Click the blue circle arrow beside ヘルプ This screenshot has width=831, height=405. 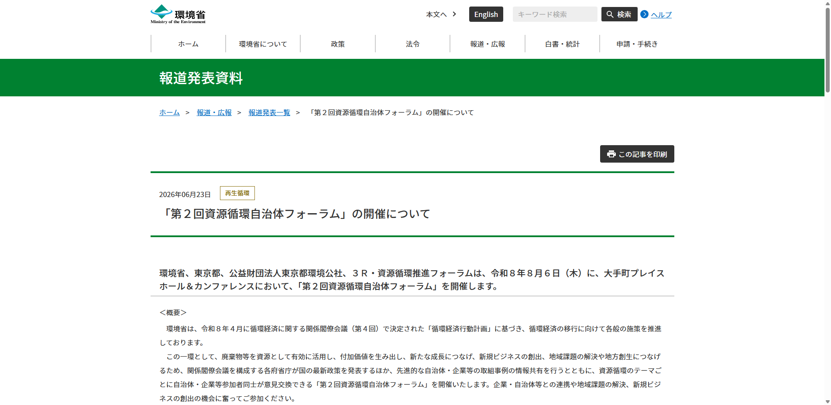pyautogui.click(x=644, y=14)
